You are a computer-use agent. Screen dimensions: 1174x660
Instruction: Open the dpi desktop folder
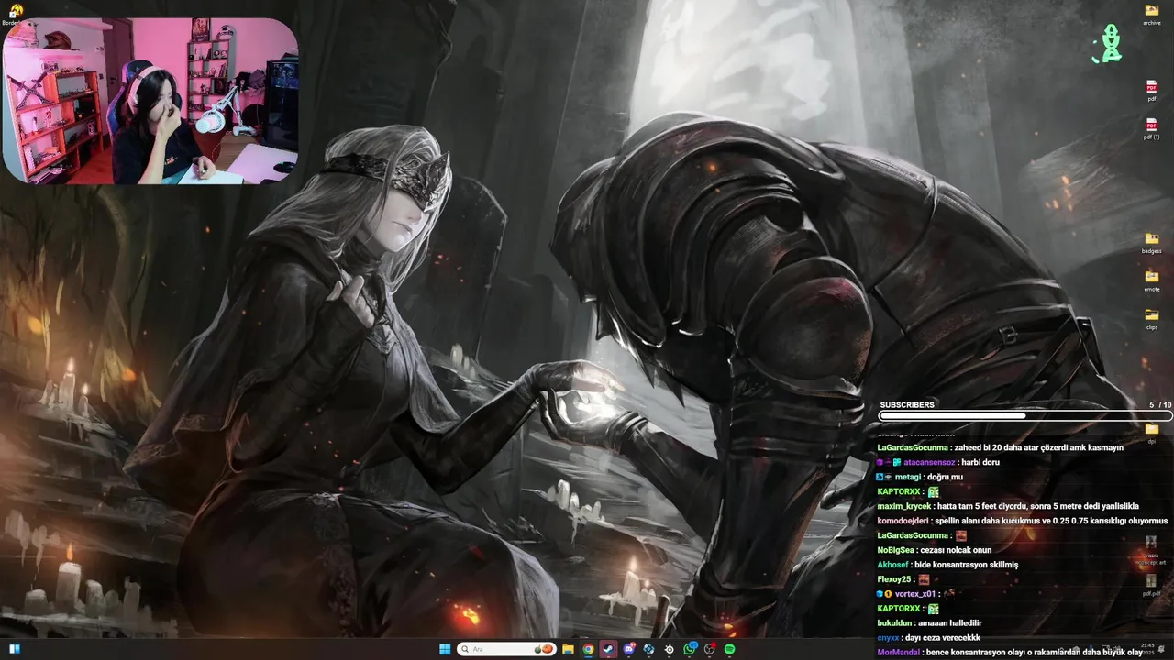pos(1151,433)
